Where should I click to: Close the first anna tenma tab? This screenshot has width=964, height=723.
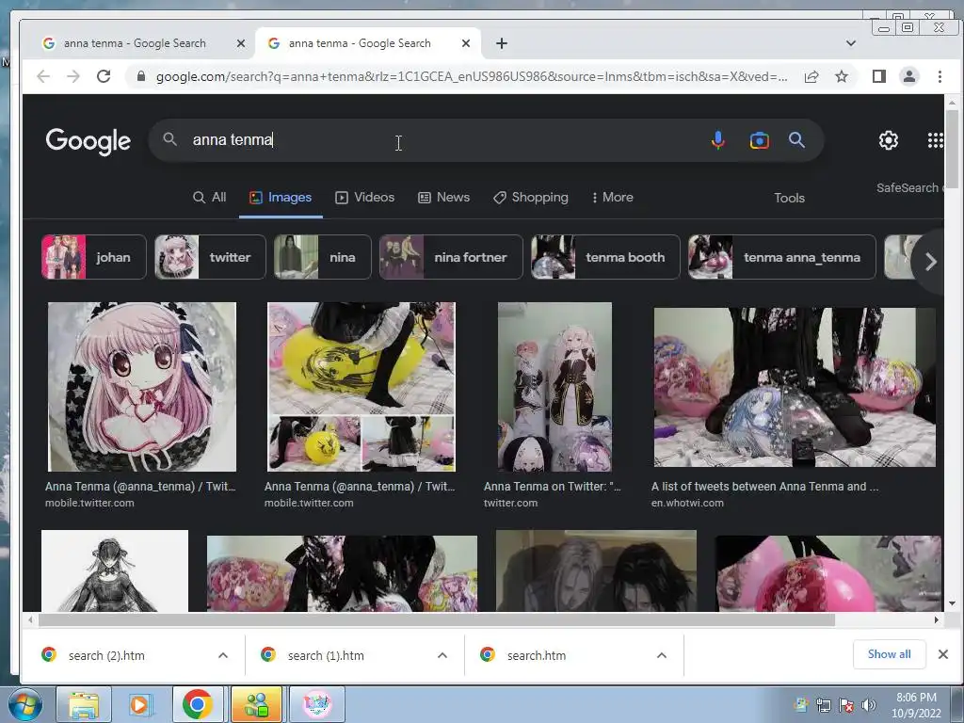241,43
